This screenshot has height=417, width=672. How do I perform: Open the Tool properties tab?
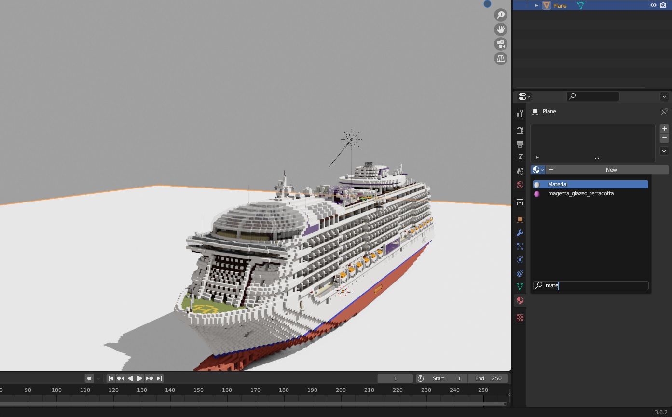pyautogui.click(x=520, y=113)
